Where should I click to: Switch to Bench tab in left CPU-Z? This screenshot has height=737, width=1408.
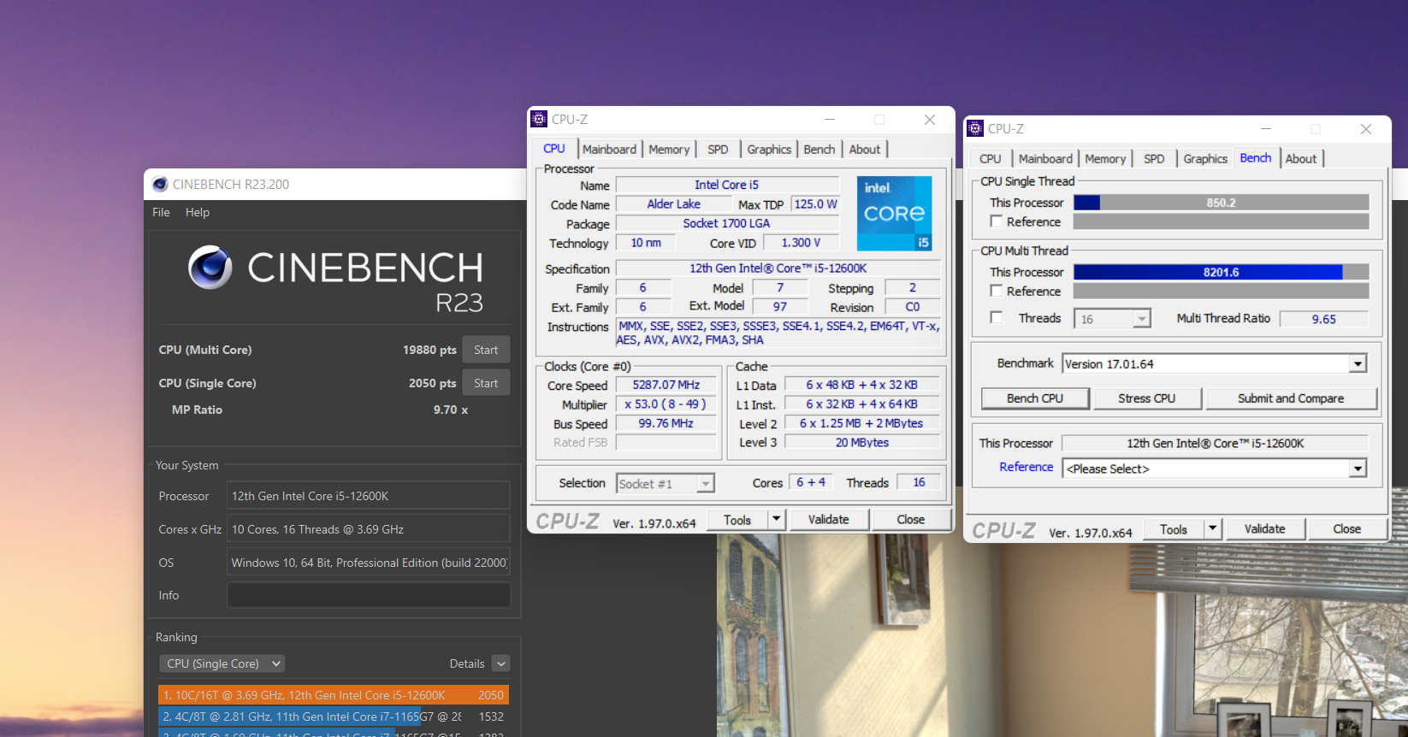point(819,149)
